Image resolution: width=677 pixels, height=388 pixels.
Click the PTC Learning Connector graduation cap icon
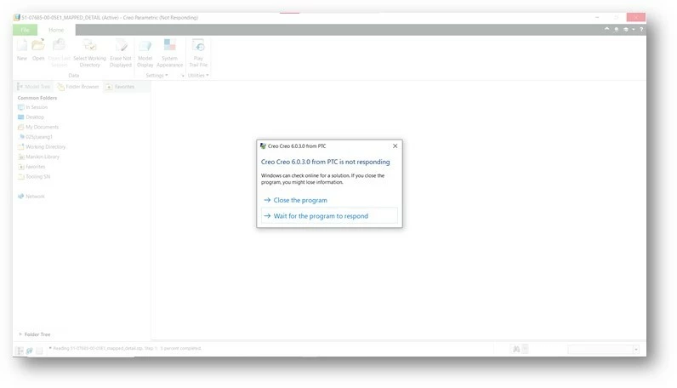pos(626,30)
